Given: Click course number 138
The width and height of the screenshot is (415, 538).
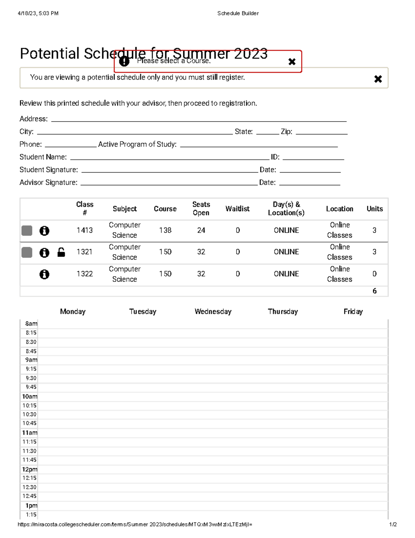Looking at the screenshot, I should click(165, 230).
